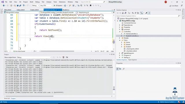Open the Details member navigation dropdown
The height and width of the screenshot is (104, 185).
pyautogui.click(x=94, y=12)
